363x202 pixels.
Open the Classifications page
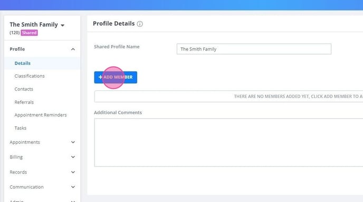pyautogui.click(x=30, y=76)
